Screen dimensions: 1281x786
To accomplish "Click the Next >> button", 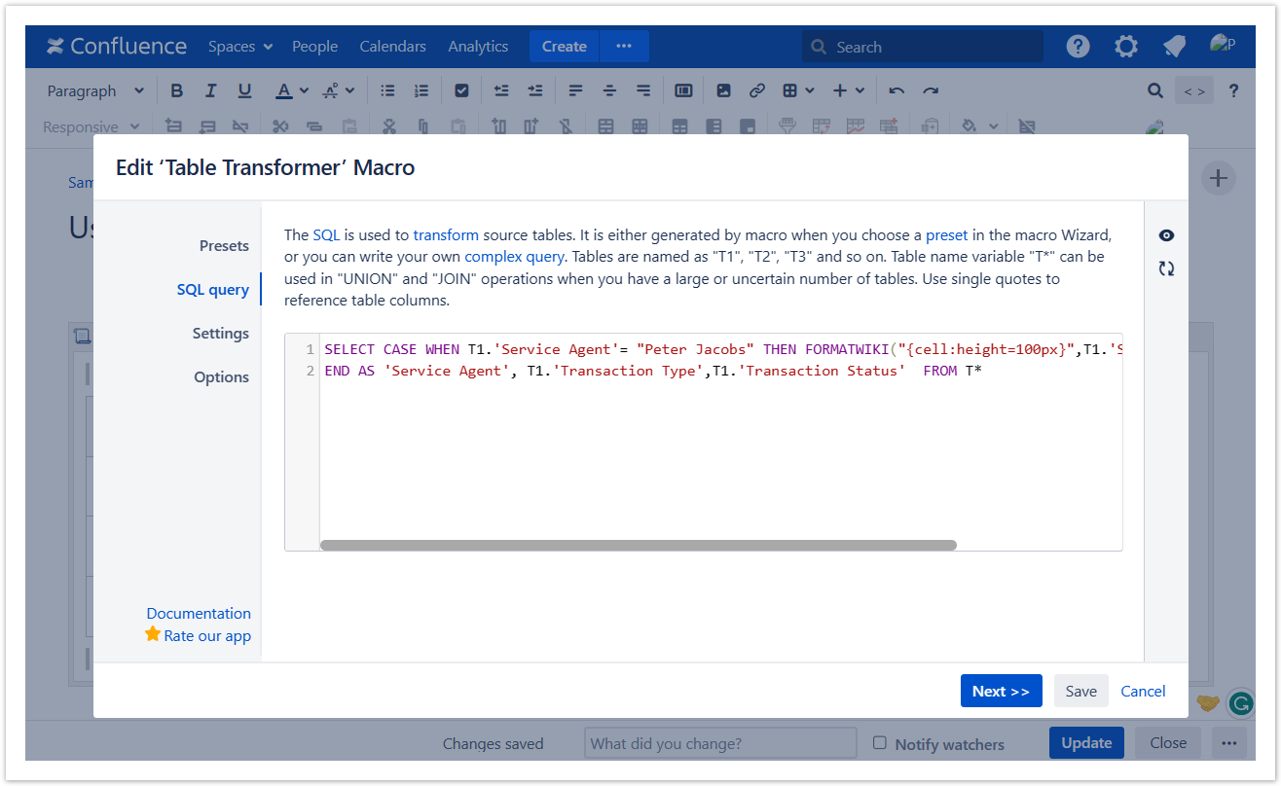I will click(x=1001, y=691).
